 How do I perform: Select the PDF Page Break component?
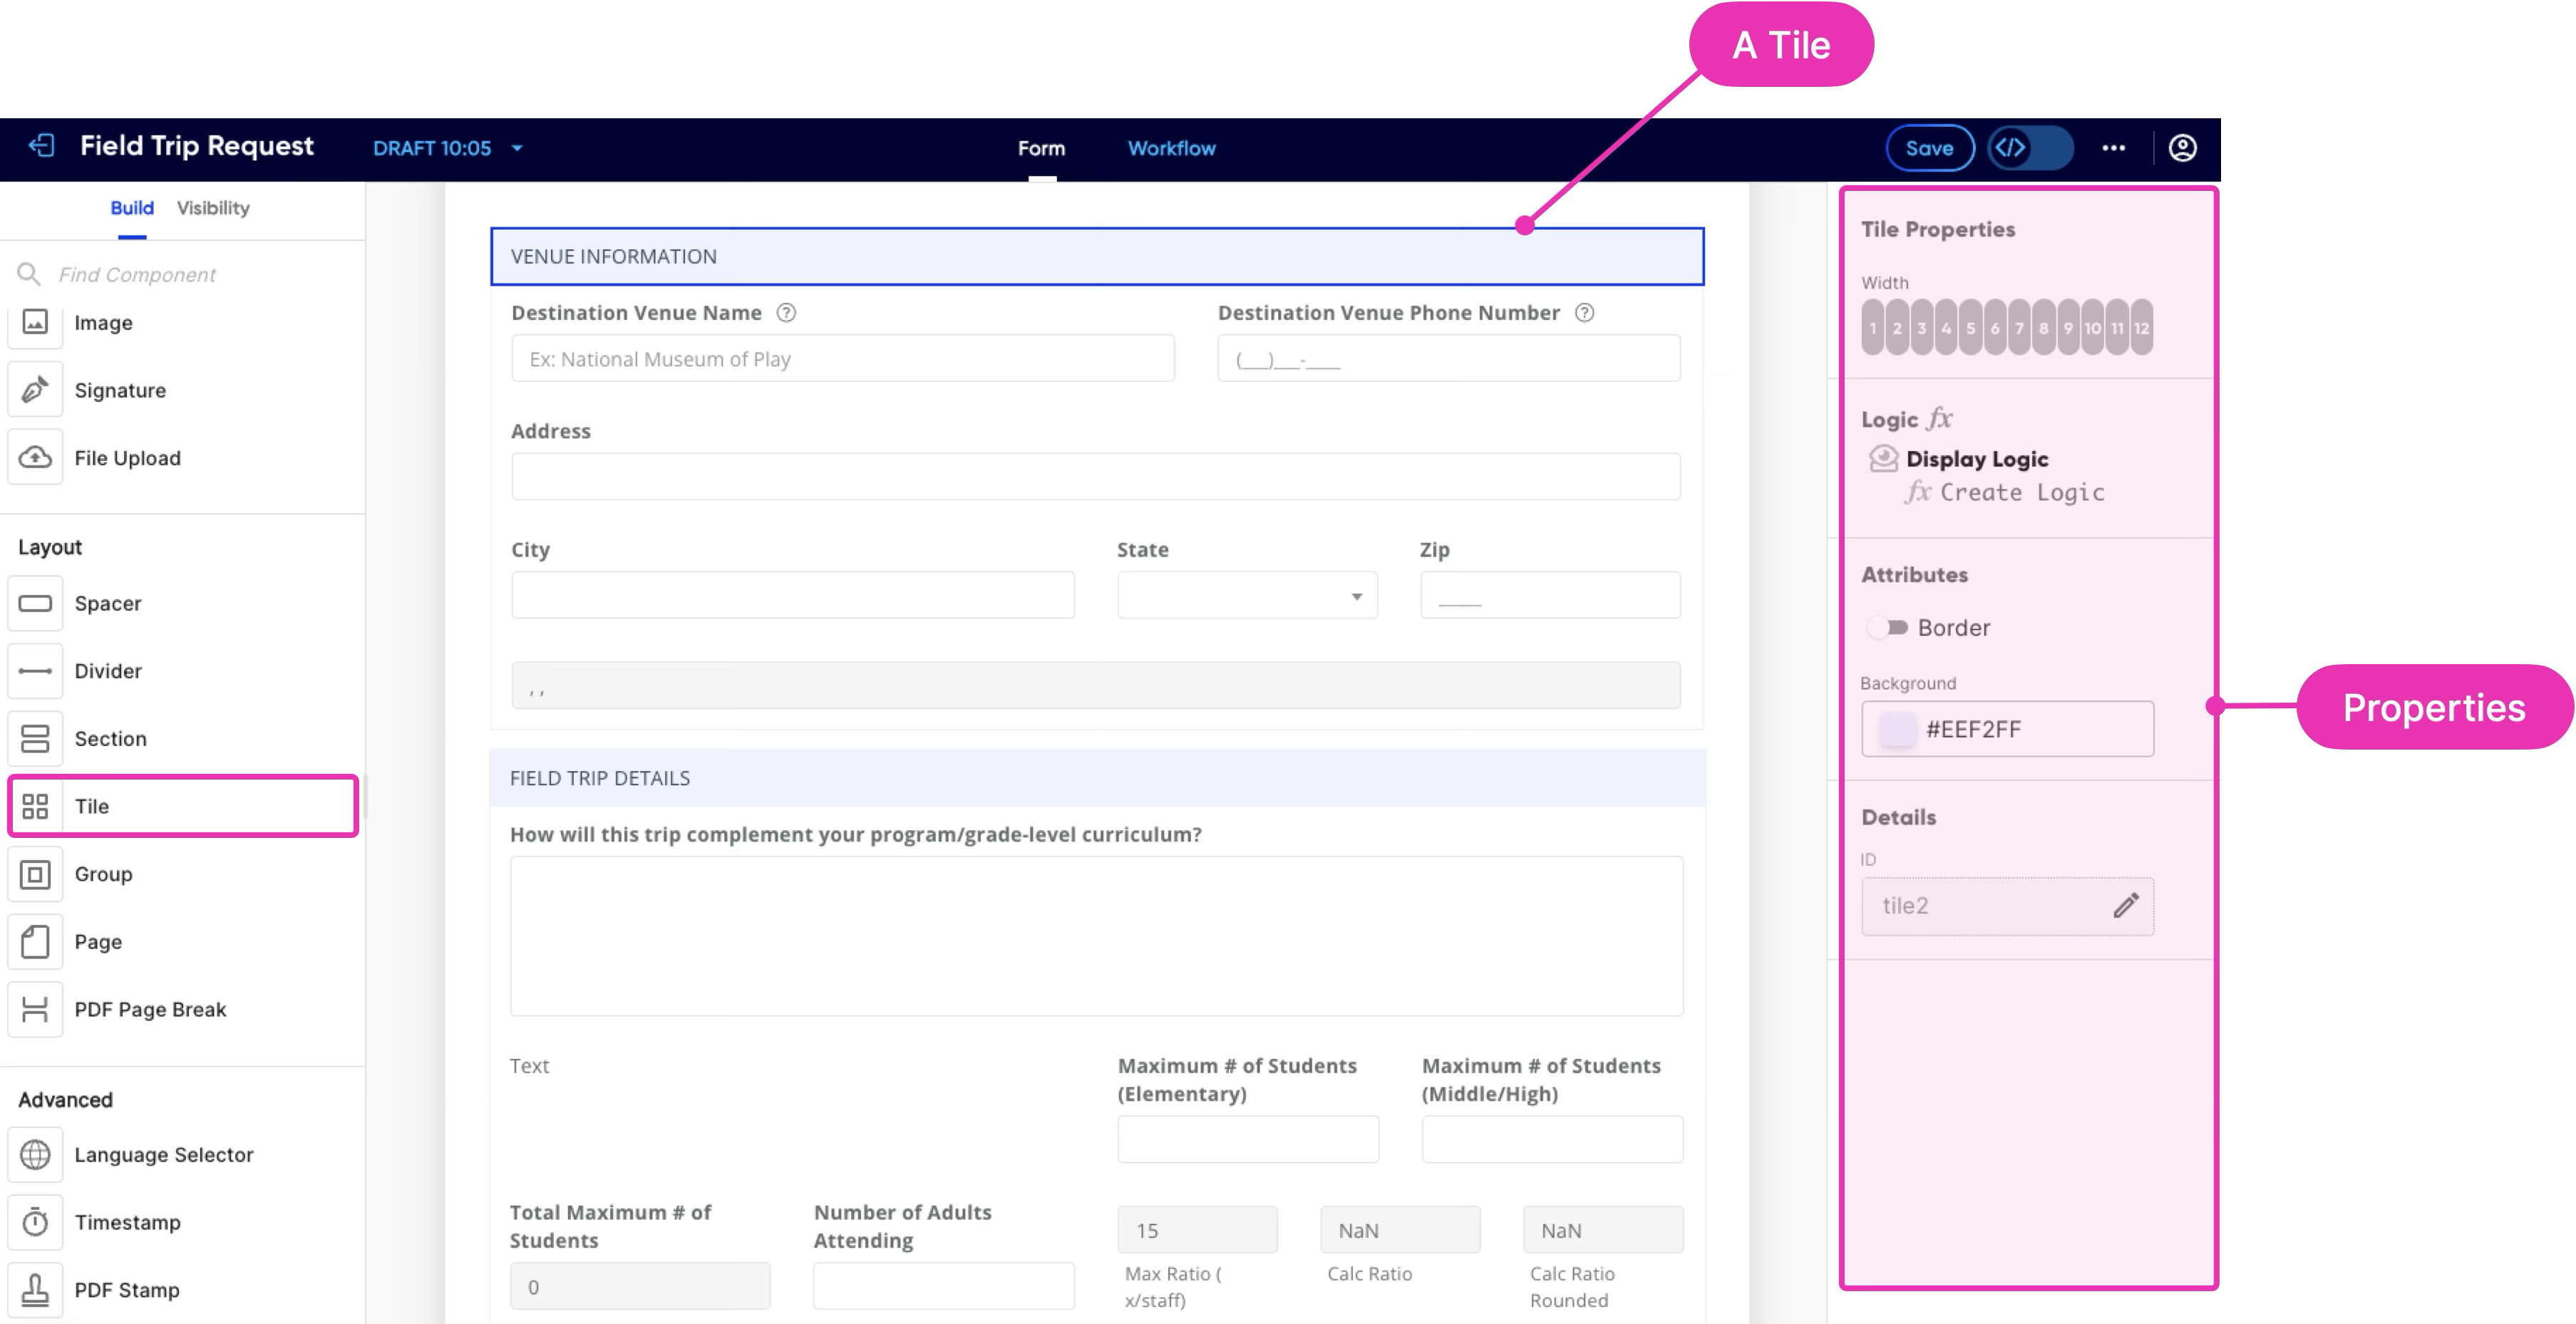pos(150,1010)
